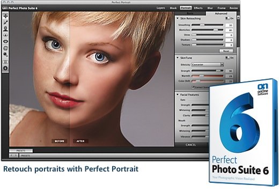Select the face silhouette tool

pyautogui.click(x=5, y=29)
